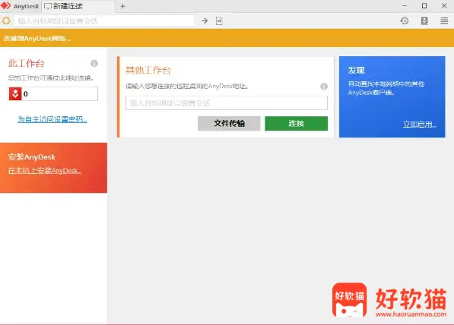Screen dimensions: 454x325
Task: Click the 文件传输 button
Action: pyautogui.click(x=229, y=124)
